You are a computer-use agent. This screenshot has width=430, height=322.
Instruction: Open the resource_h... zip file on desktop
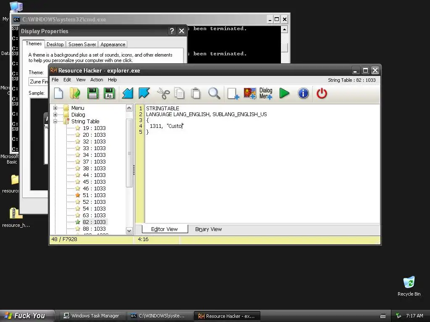(x=16, y=218)
